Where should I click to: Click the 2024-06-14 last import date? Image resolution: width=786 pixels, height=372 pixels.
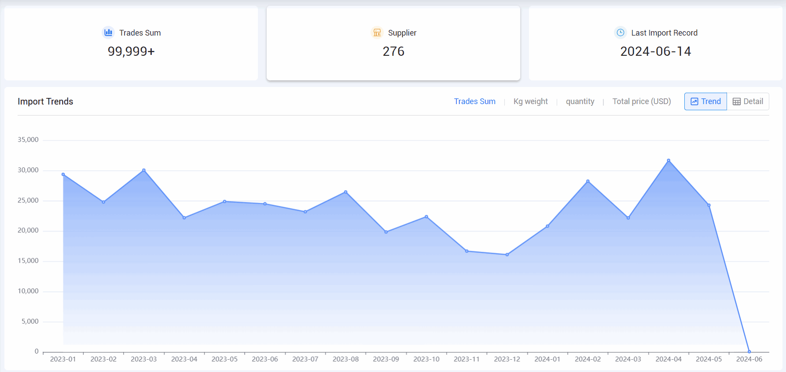coord(655,51)
